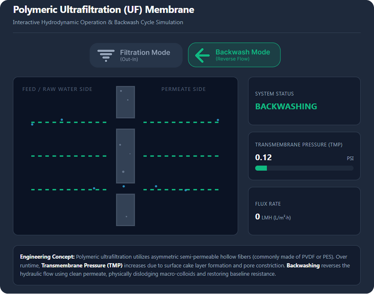Switch to Filtration Mode
The width and height of the screenshot is (374, 294).
[x=136, y=55]
